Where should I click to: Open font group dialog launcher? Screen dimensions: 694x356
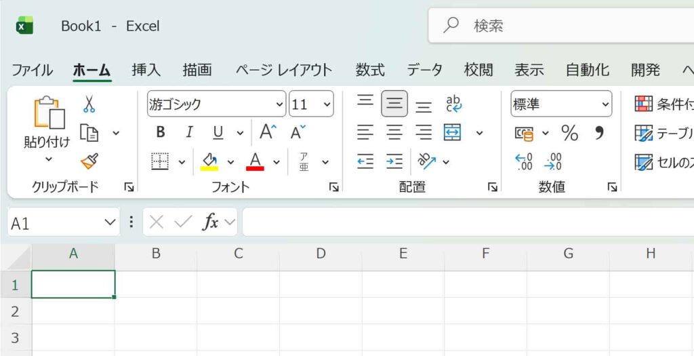pos(333,188)
